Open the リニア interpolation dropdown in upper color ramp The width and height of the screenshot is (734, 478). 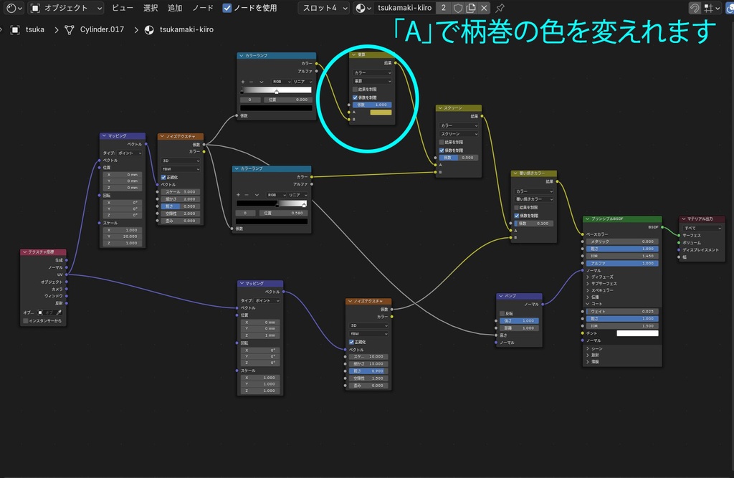302,82
